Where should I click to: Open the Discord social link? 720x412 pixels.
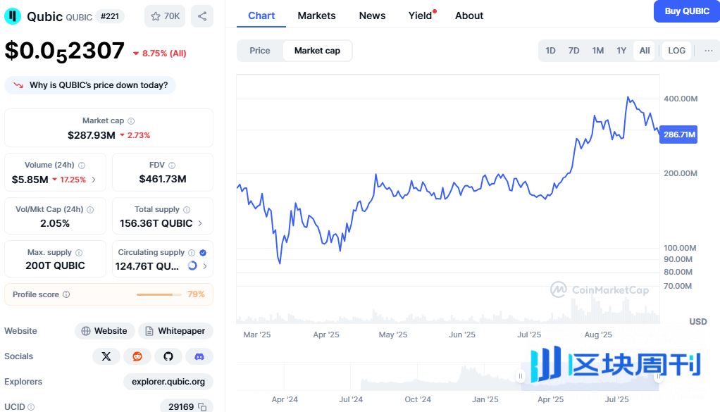(x=199, y=356)
